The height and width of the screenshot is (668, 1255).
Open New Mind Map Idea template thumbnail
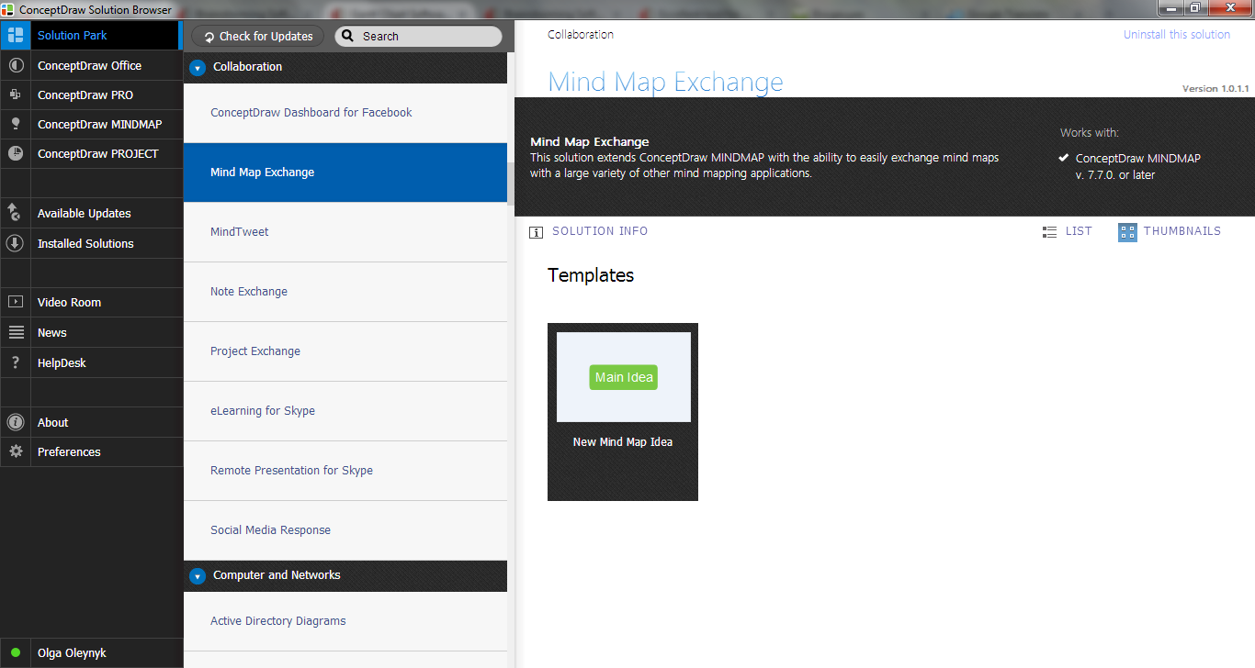(623, 412)
